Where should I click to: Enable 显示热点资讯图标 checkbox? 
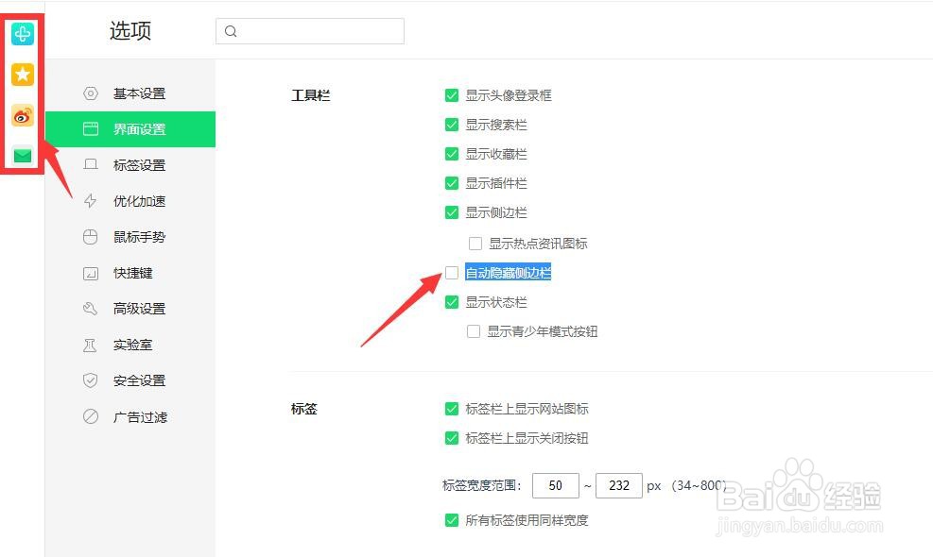(475, 244)
